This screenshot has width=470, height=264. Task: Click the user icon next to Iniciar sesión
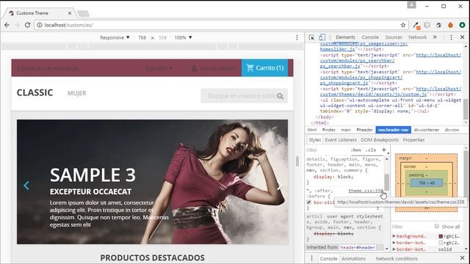(x=194, y=68)
